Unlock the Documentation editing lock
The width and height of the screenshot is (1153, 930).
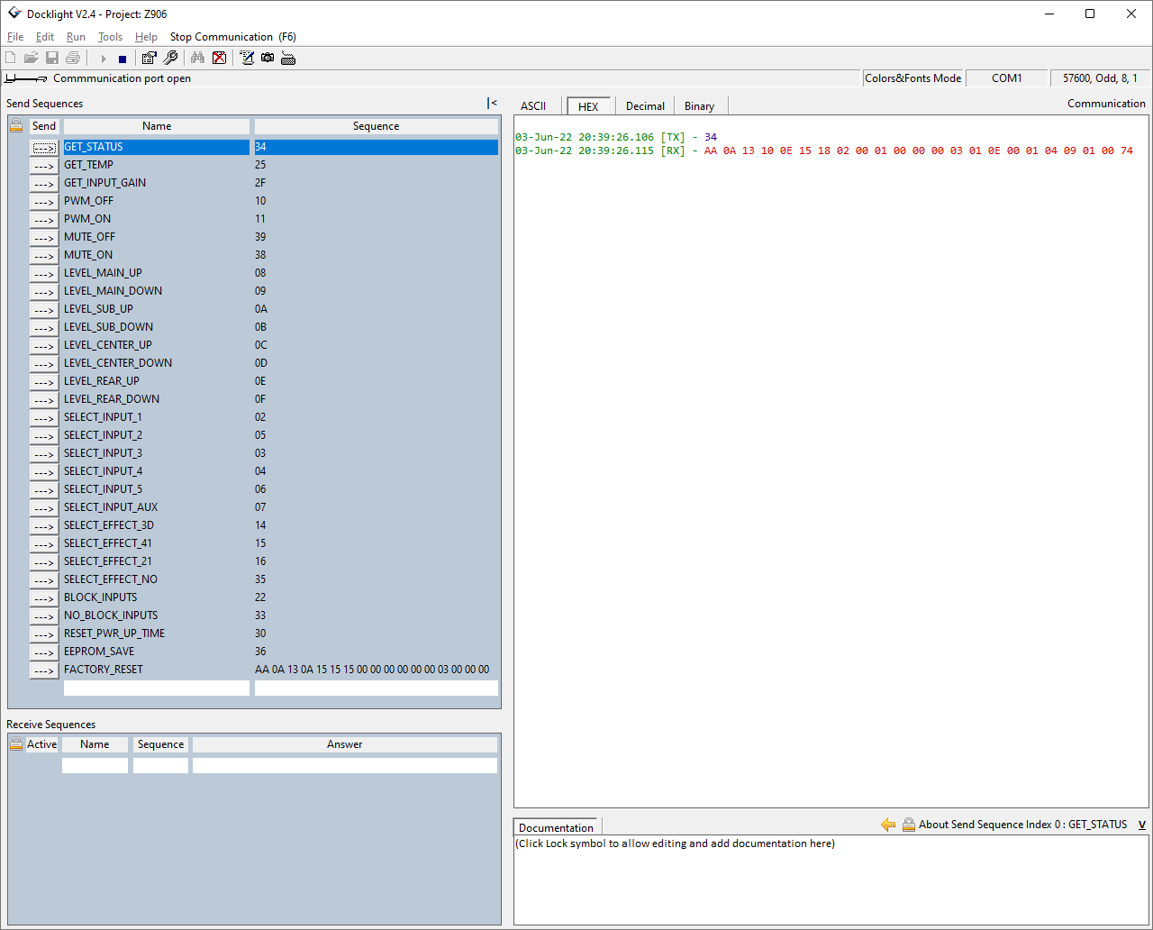[908, 825]
